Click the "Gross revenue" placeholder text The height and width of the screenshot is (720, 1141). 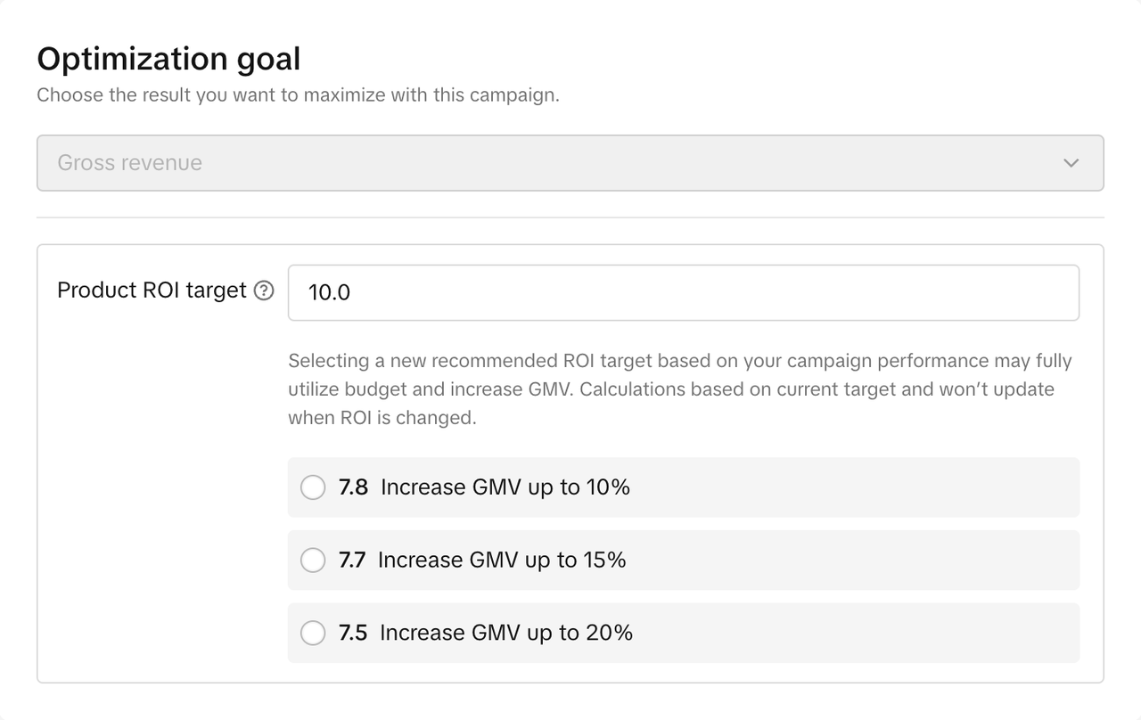coord(130,163)
